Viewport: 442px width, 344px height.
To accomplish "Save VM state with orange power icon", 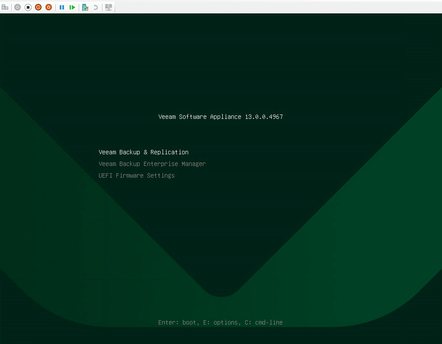I will pos(48,7).
